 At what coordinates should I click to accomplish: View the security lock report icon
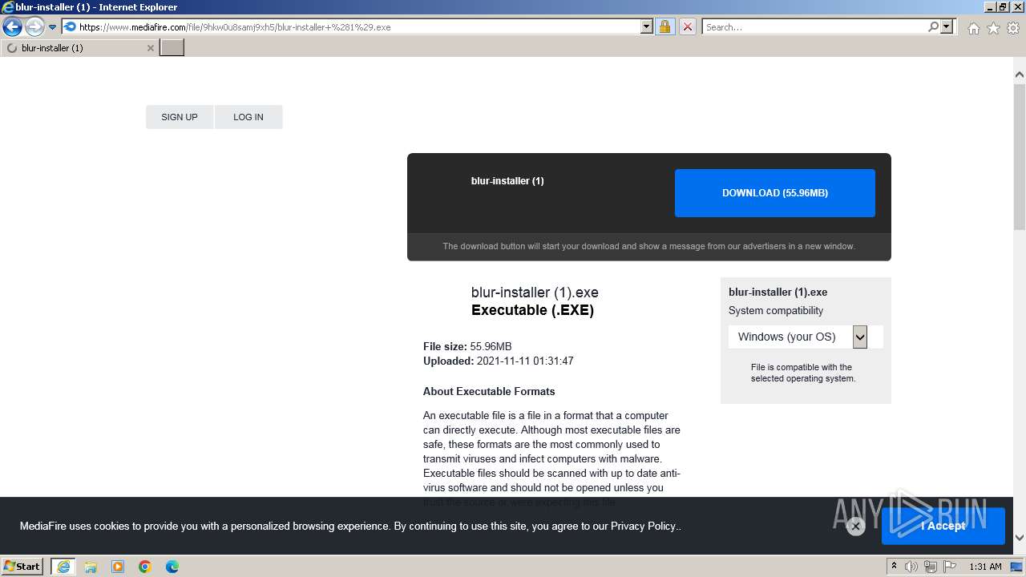664,26
